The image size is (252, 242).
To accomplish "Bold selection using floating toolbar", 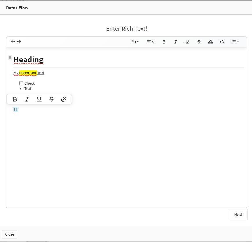I will click(15, 99).
